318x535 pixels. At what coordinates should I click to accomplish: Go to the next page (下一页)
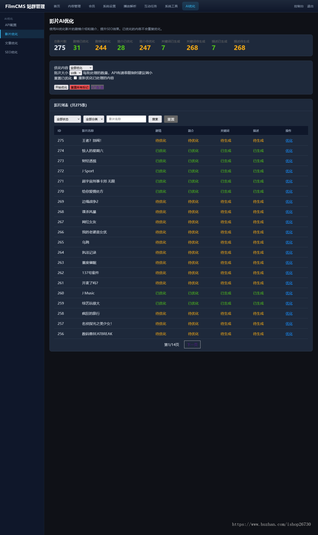pos(192,344)
